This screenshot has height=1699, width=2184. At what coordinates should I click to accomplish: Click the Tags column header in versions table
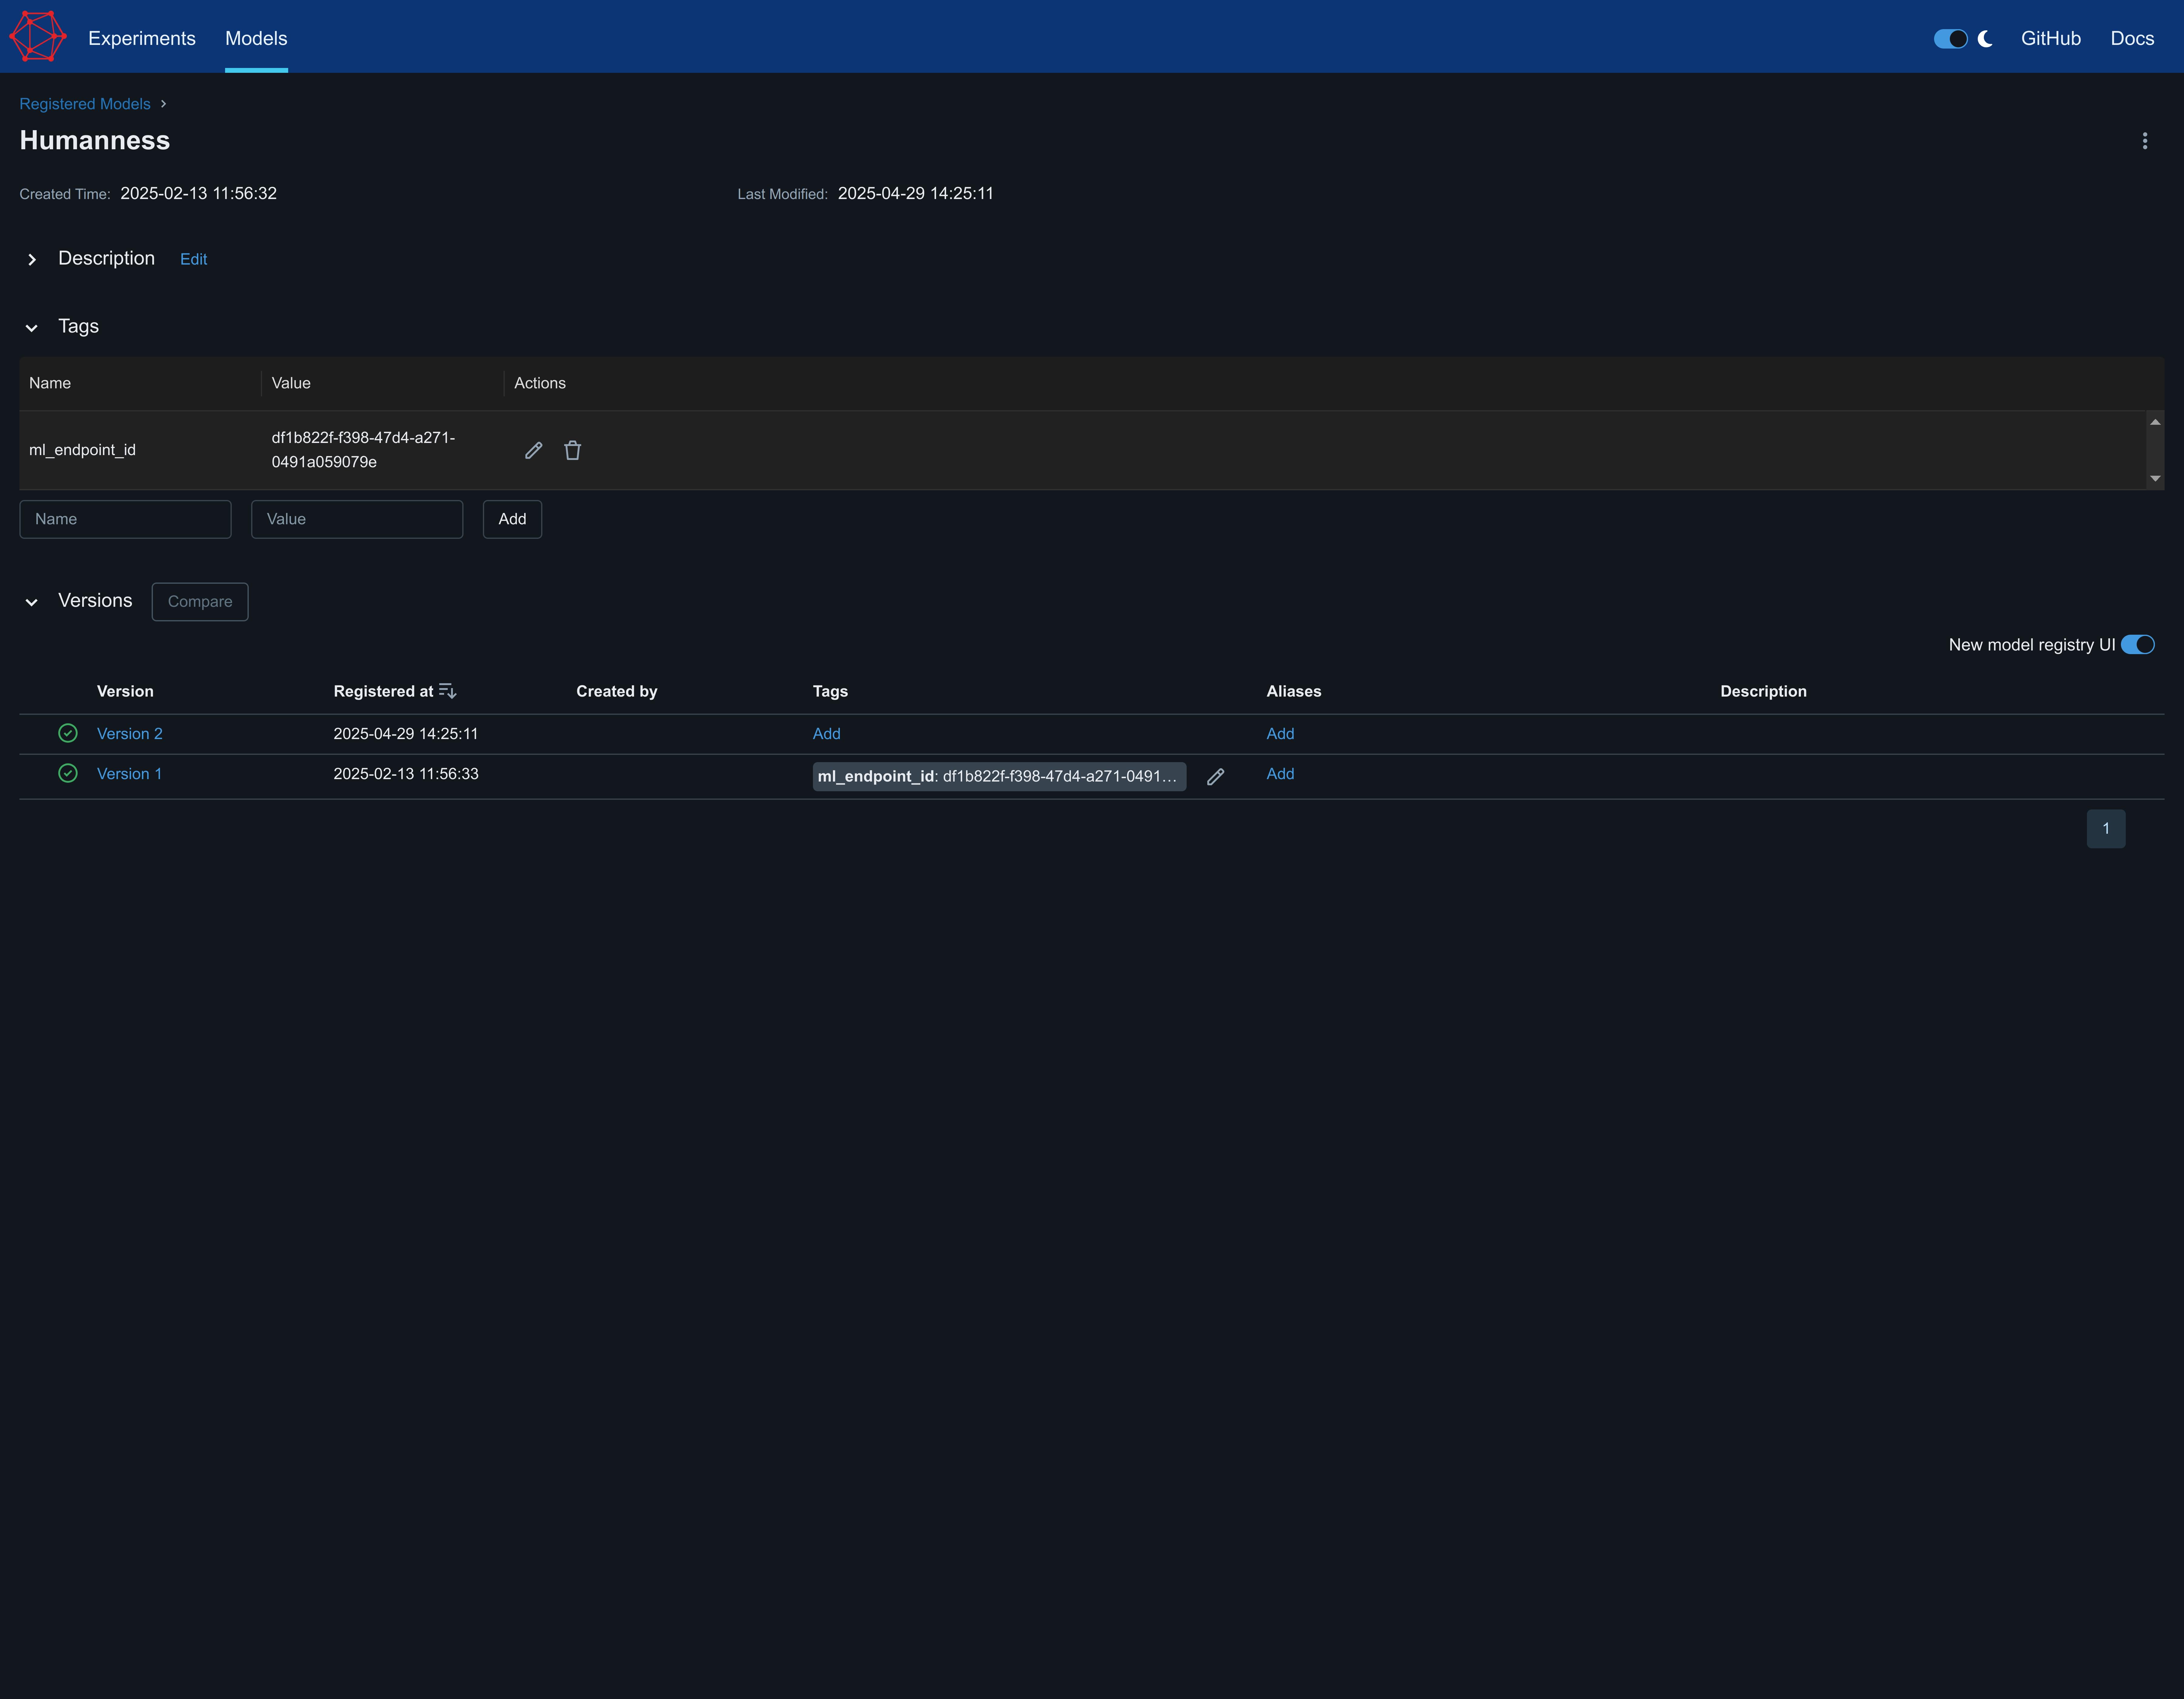click(830, 691)
